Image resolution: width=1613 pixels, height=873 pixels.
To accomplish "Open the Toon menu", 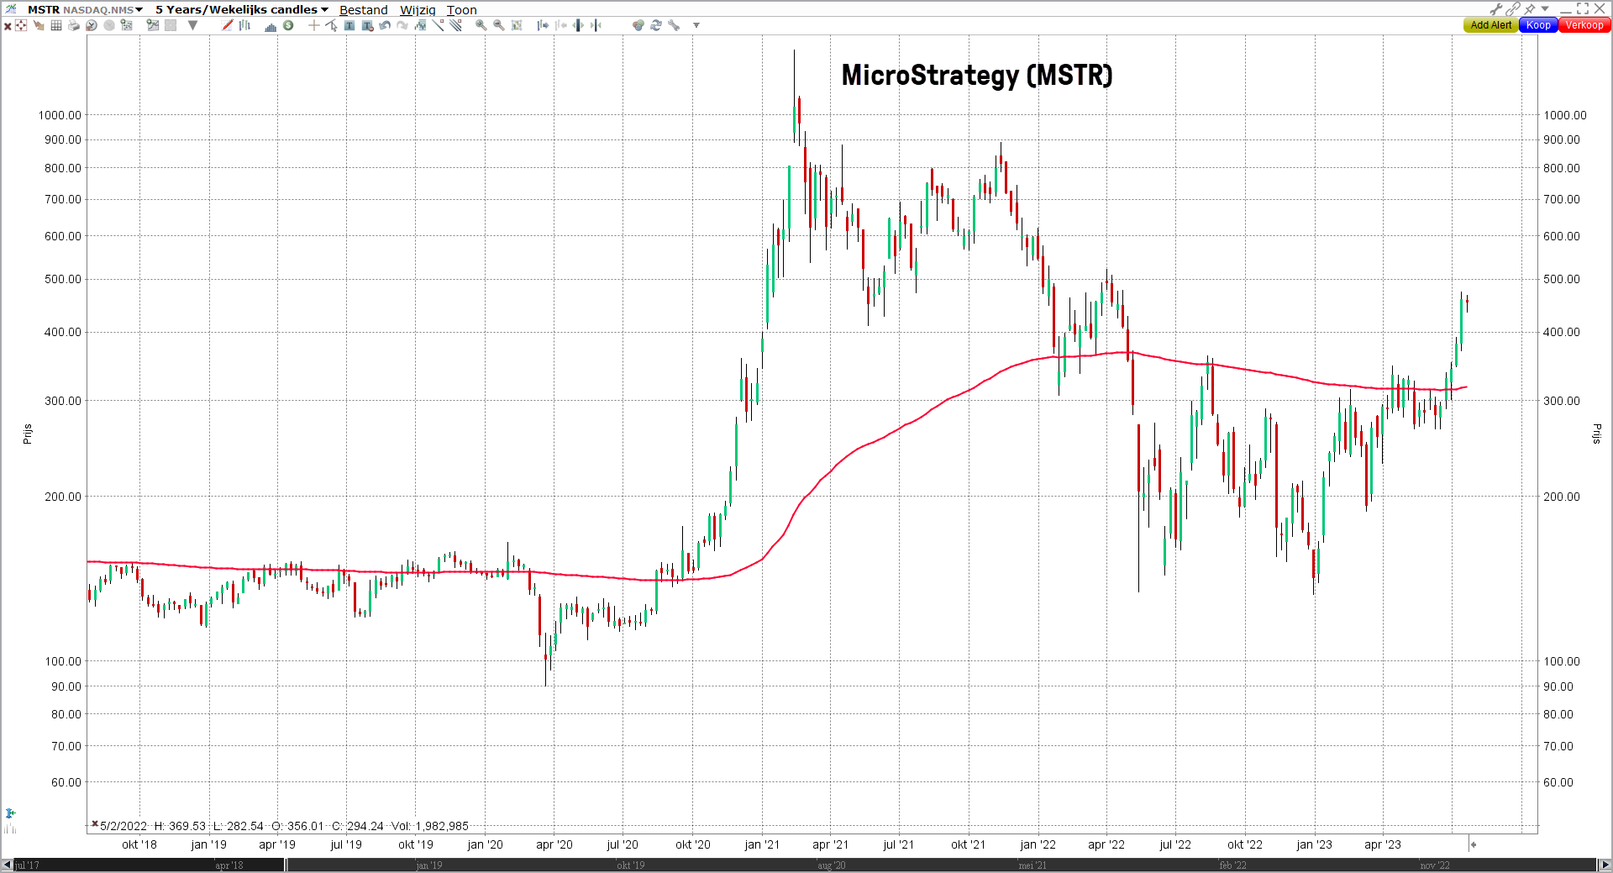I will point(462,10).
